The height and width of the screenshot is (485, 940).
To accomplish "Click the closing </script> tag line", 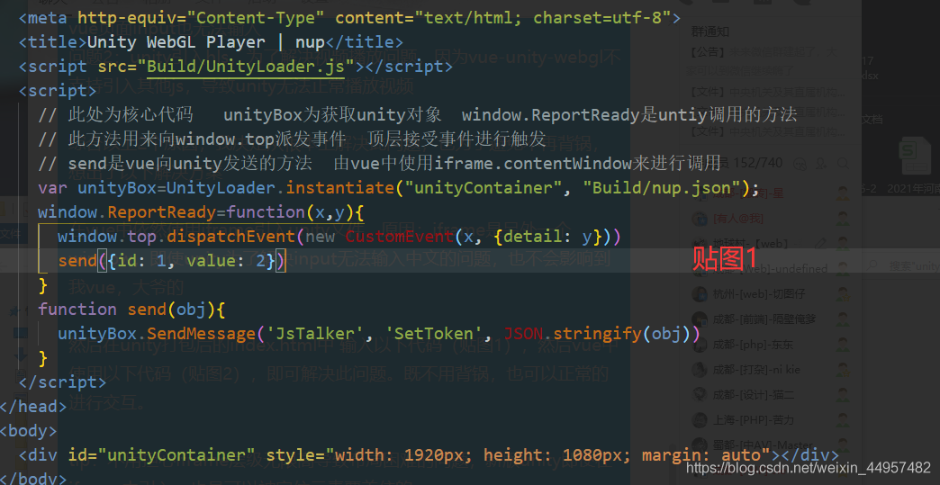I will coord(62,382).
